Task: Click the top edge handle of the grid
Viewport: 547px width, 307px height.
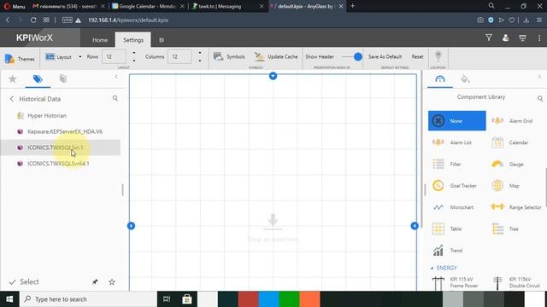Action: click(x=273, y=76)
